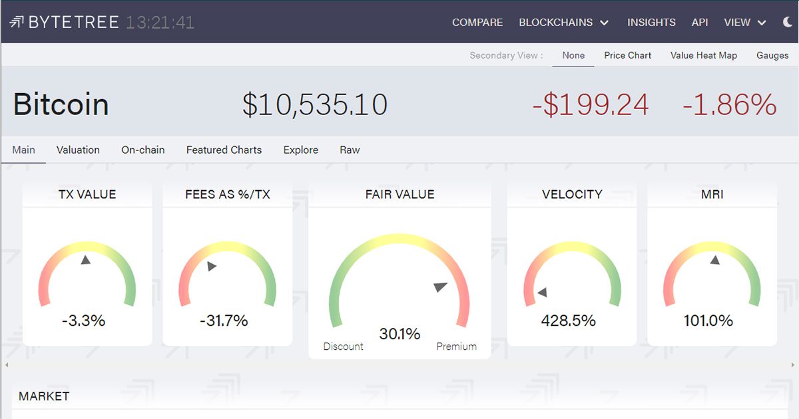Viewport: 799px width, 419px height.
Task: Click the Bitcoin price $10,535.10
Action: (315, 105)
